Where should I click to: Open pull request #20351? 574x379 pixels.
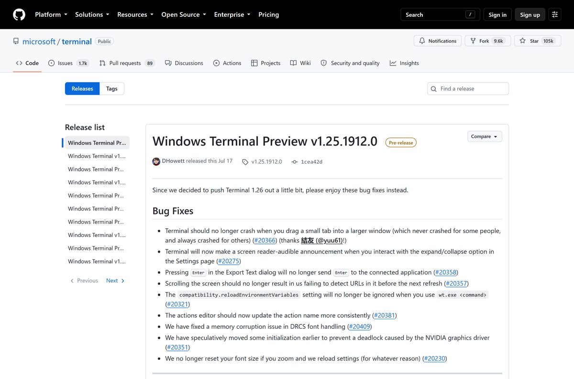pyautogui.click(x=177, y=347)
